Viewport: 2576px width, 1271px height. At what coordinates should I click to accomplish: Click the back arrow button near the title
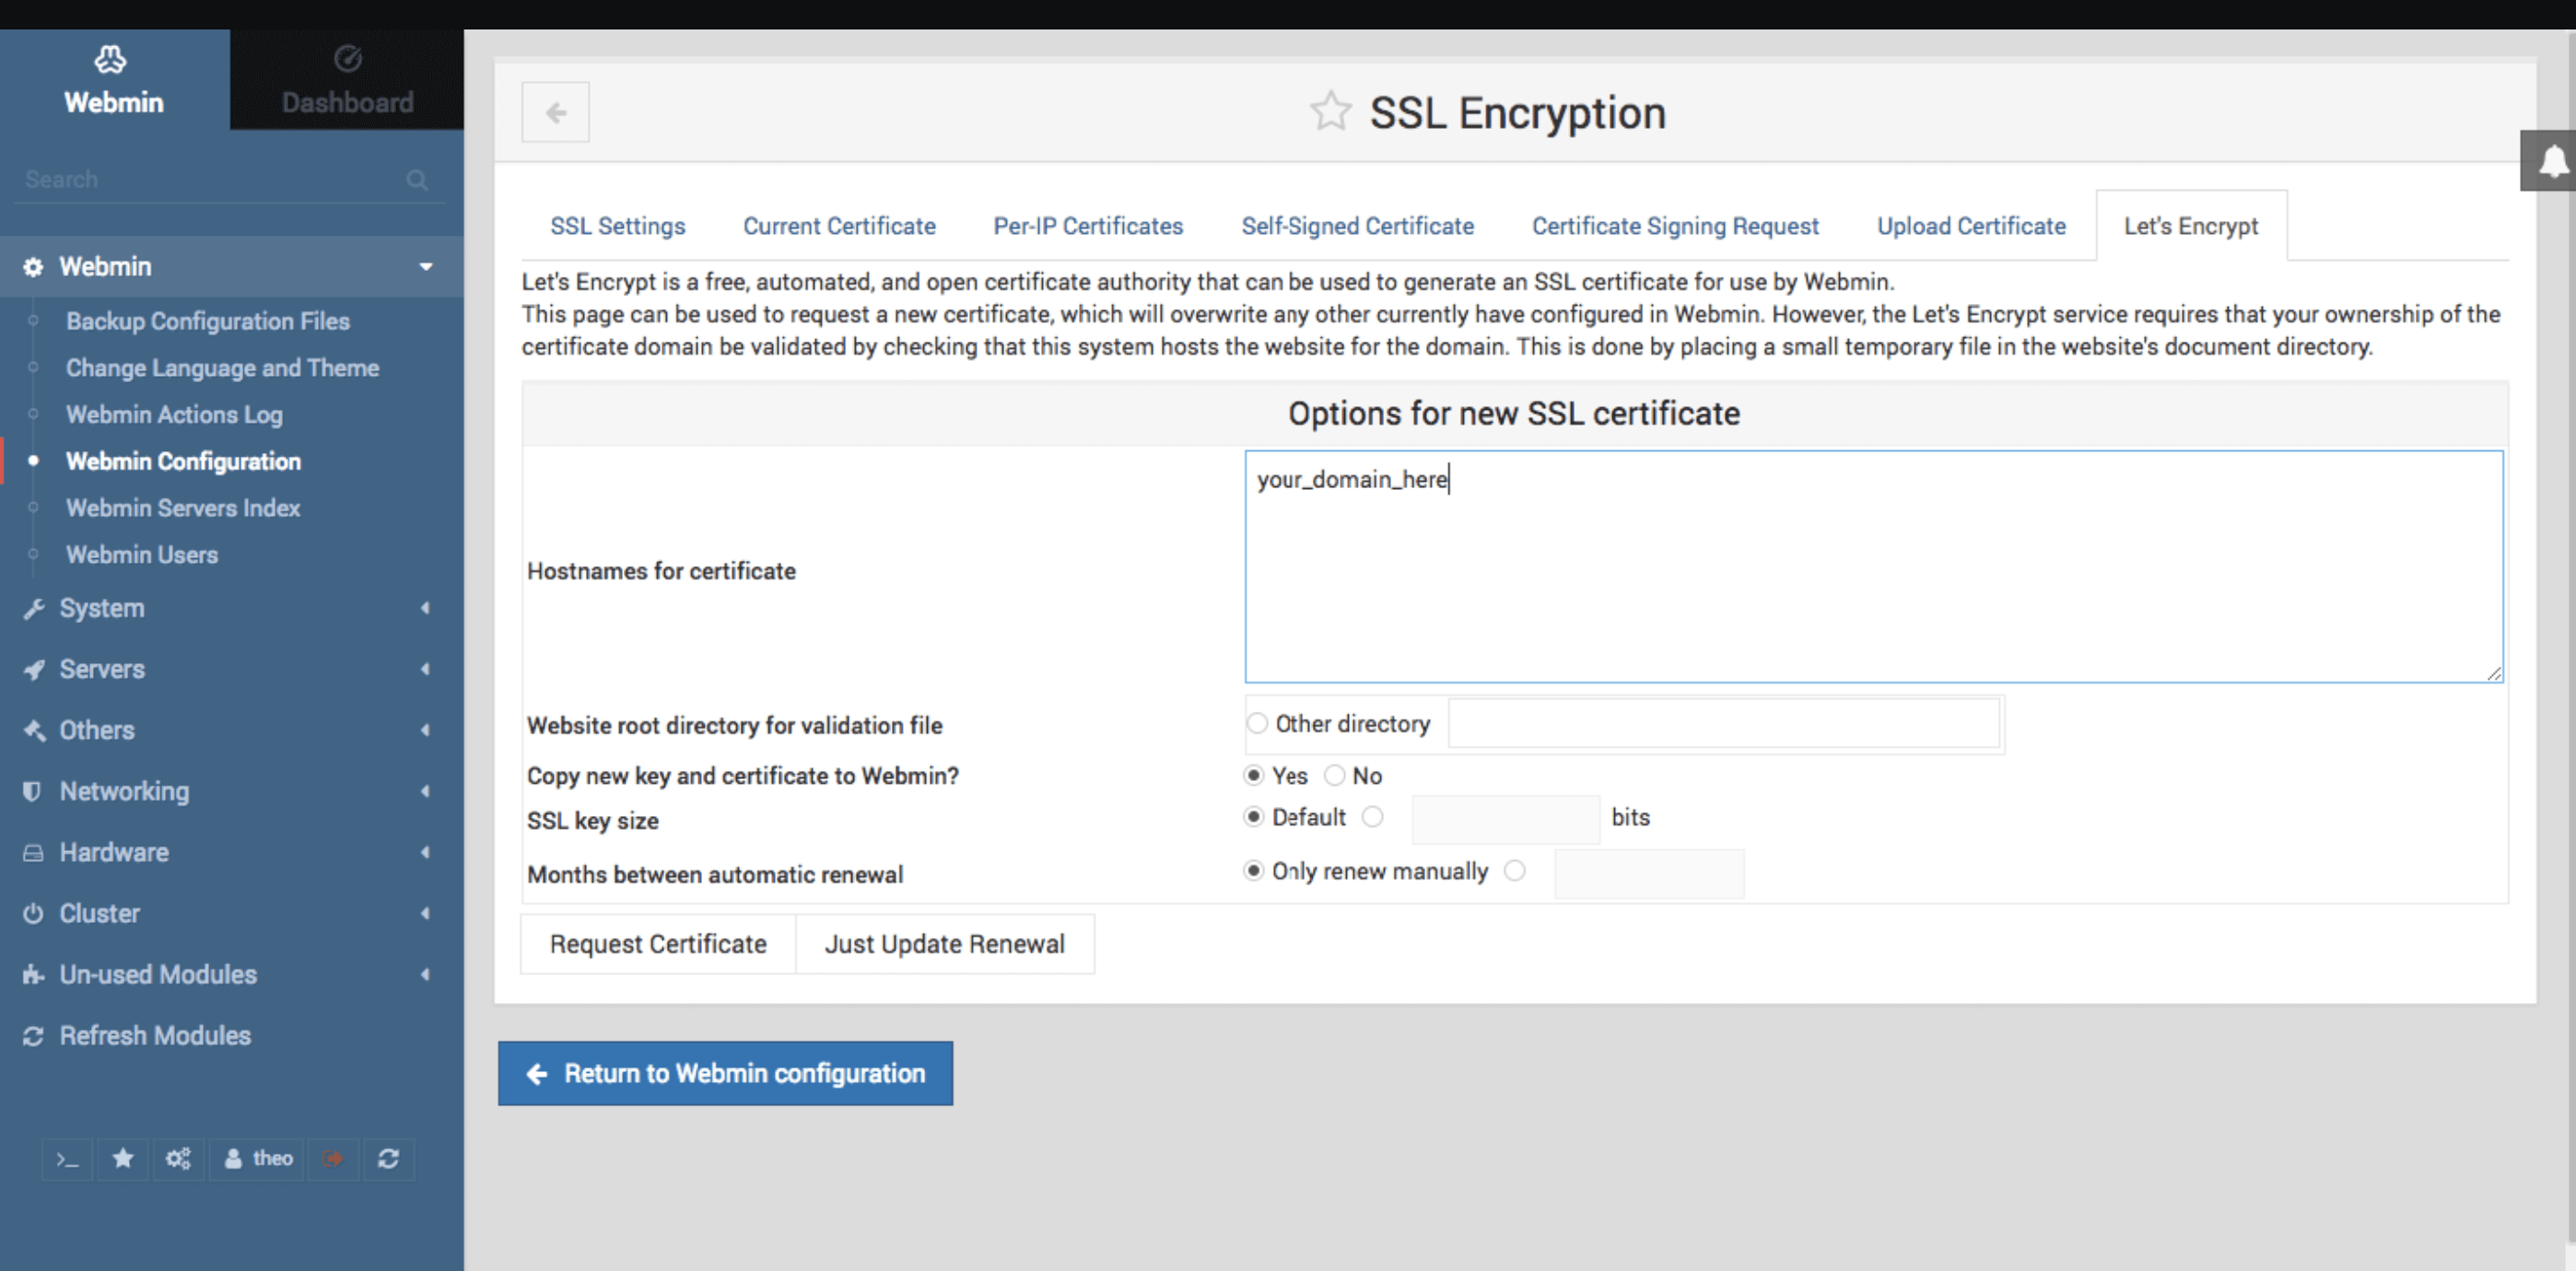coord(555,112)
